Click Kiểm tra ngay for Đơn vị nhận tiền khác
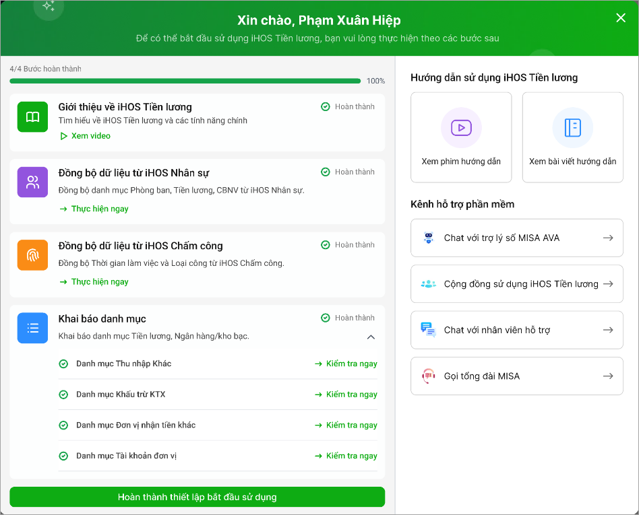The width and height of the screenshot is (639, 515). (x=346, y=425)
